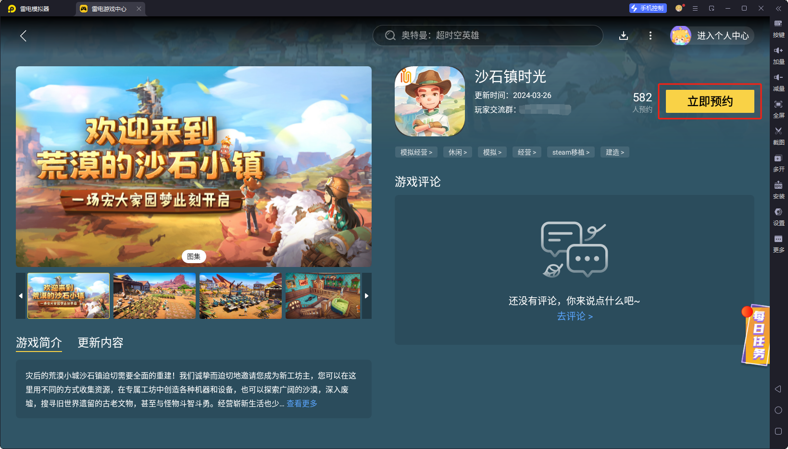This screenshot has width=788, height=449.
Task: Open the 每日任务 daily tasks badge
Action: (756, 335)
